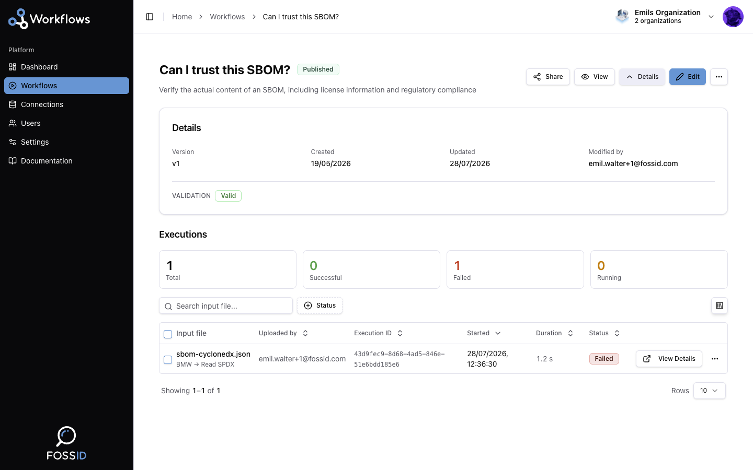Check the select-all rows checkbox
753x470 pixels.
coord(168,334)
